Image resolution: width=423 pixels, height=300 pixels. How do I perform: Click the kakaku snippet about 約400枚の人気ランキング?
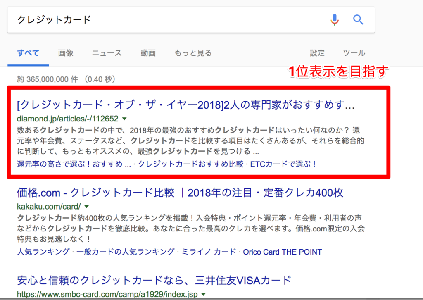[191, 229]
